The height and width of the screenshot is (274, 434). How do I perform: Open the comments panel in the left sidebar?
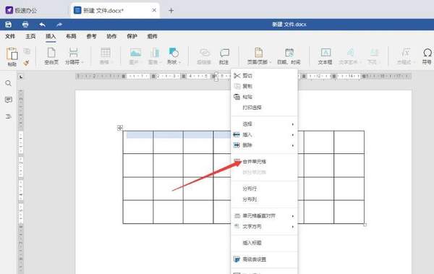[8, 100]
